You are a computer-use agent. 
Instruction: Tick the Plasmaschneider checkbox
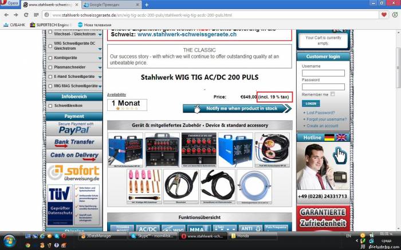[x=50, y=68]
